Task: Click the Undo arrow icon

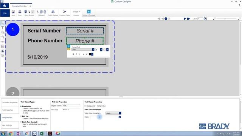Action: coord(29,12)
